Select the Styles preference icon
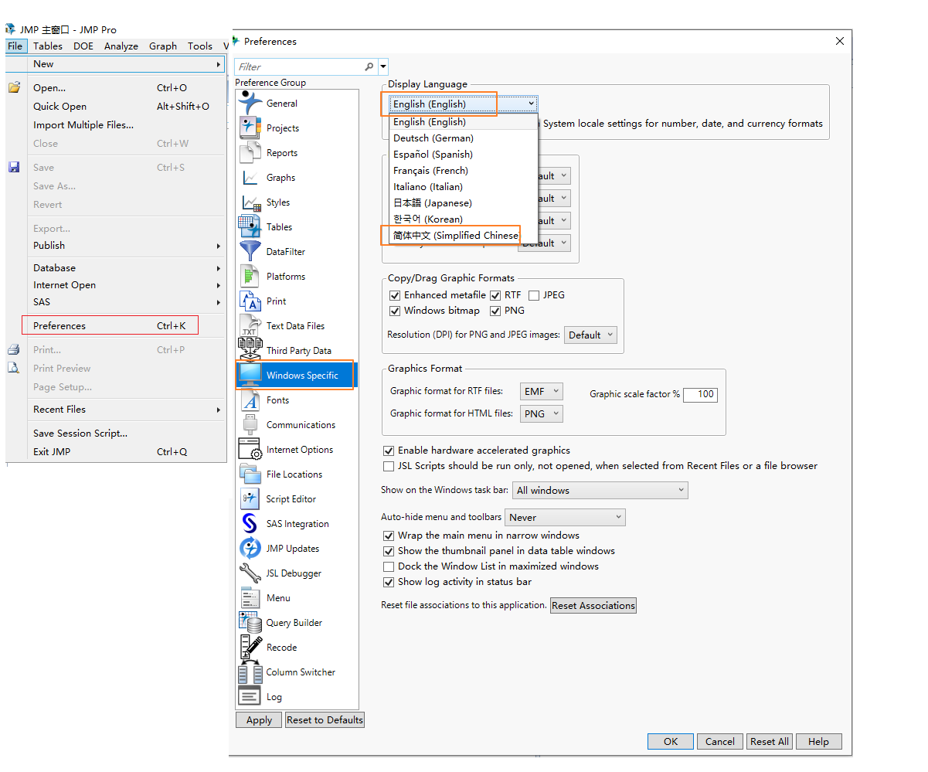 click(x=250, y=202)
